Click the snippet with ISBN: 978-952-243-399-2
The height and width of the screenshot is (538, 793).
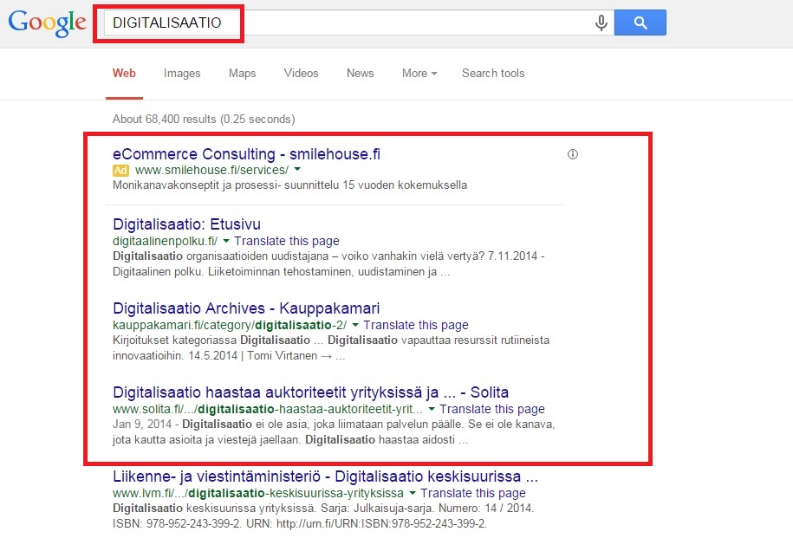coord(323,515)
